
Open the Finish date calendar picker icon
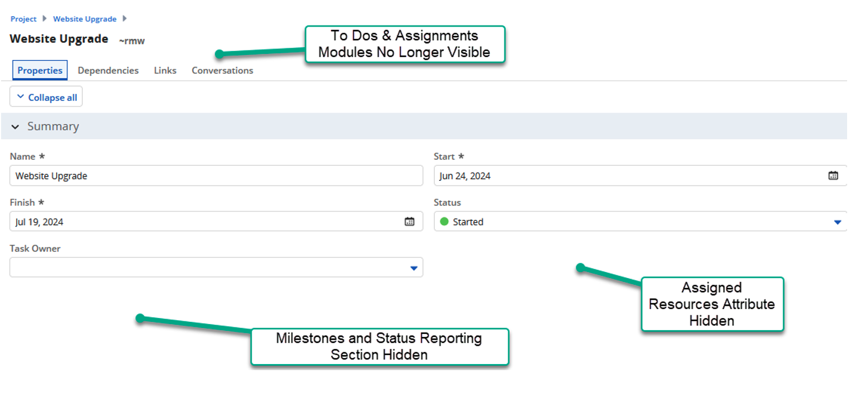point(409,221)
